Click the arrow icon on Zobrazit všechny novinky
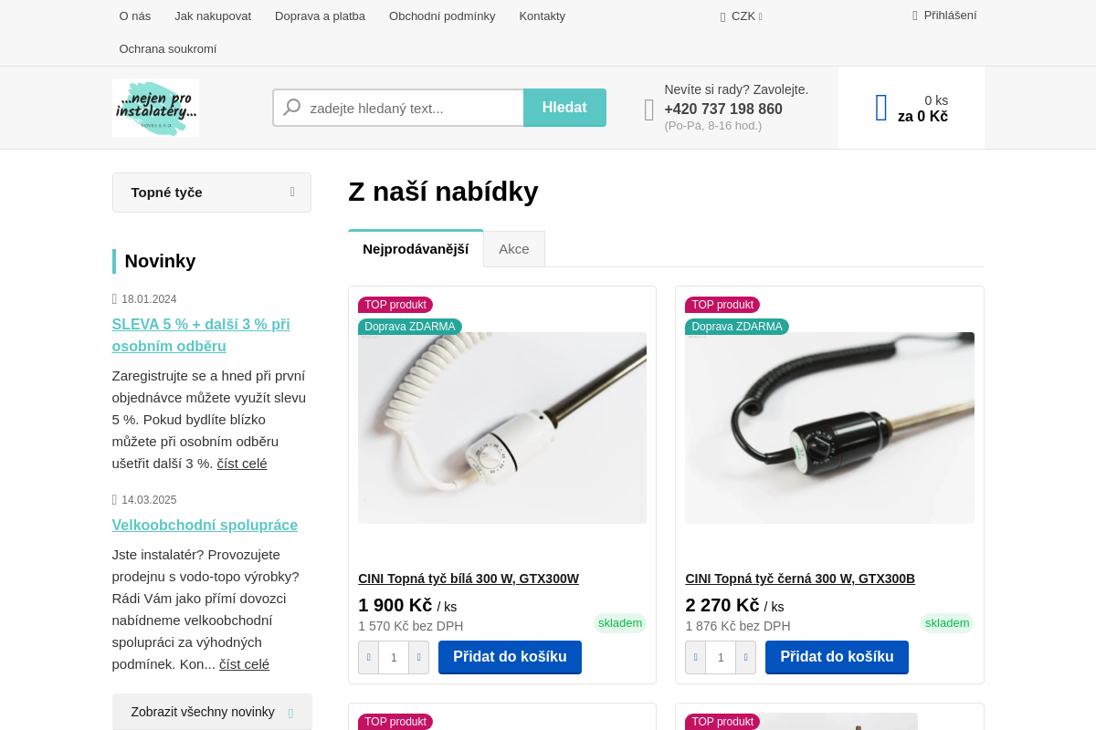The image size is (1096, 730). 290,712
